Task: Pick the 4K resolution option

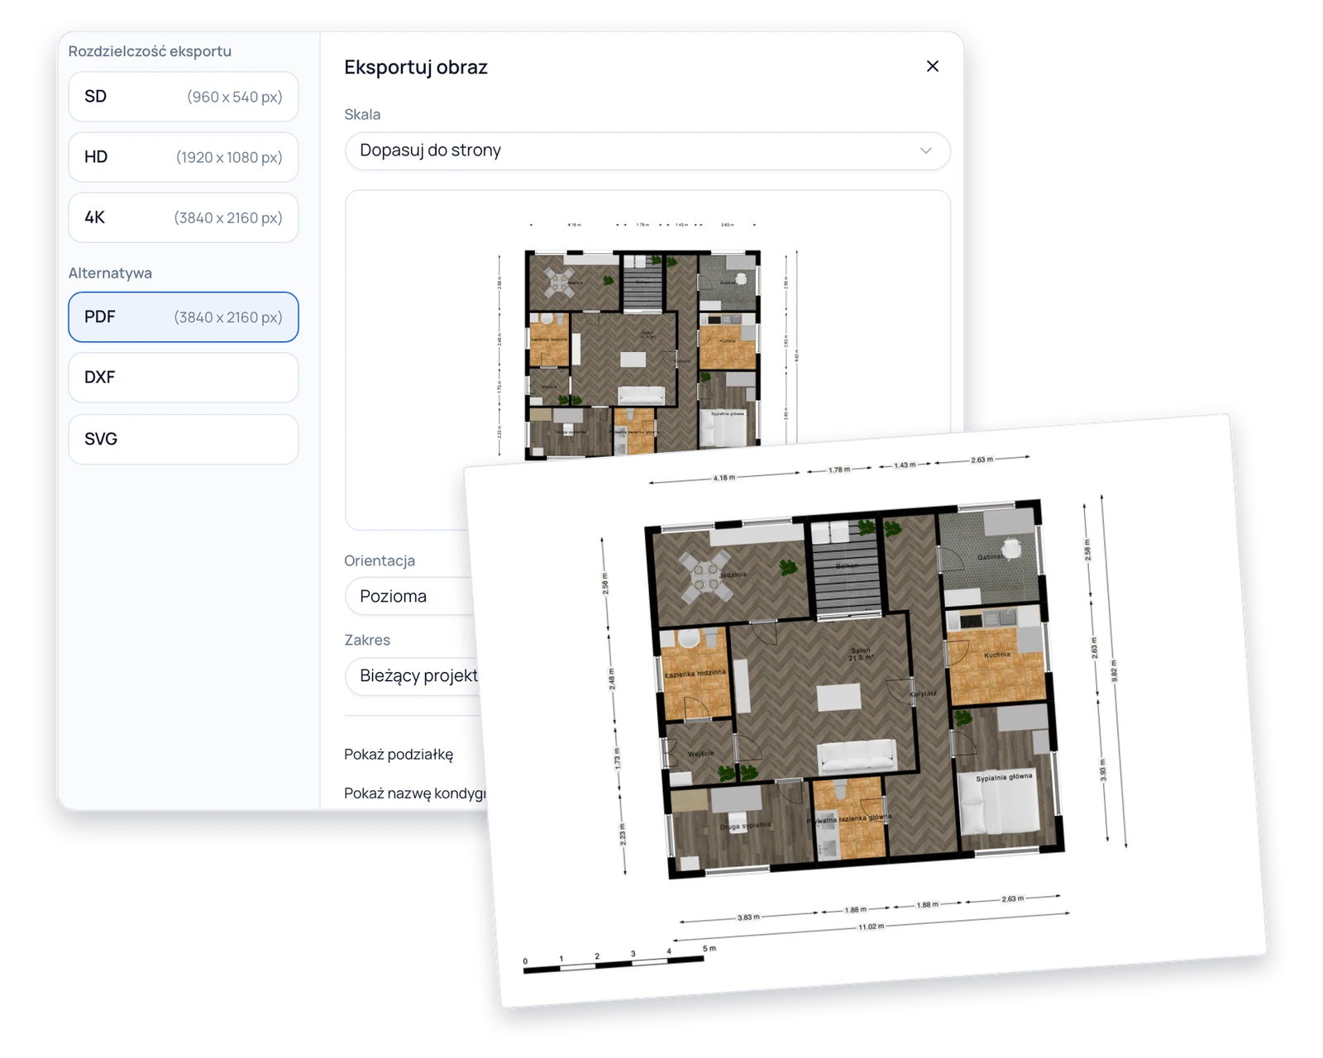Action: 183,217
